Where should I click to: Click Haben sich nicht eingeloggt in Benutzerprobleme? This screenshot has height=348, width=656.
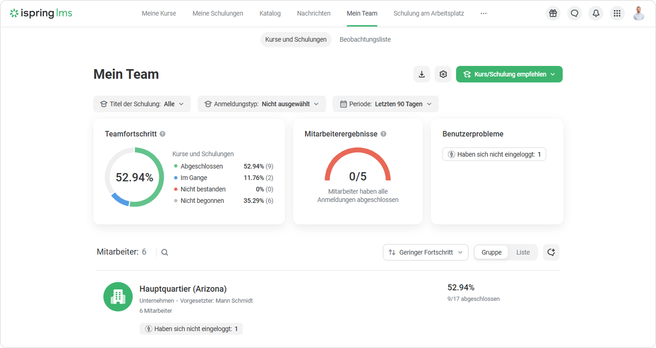coord(494,154)
